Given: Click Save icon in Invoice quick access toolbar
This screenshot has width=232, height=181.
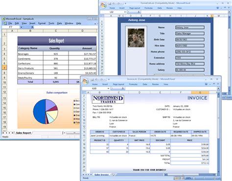Looking at the screenshot, I should pyautogui.click(x=92, y=79).
